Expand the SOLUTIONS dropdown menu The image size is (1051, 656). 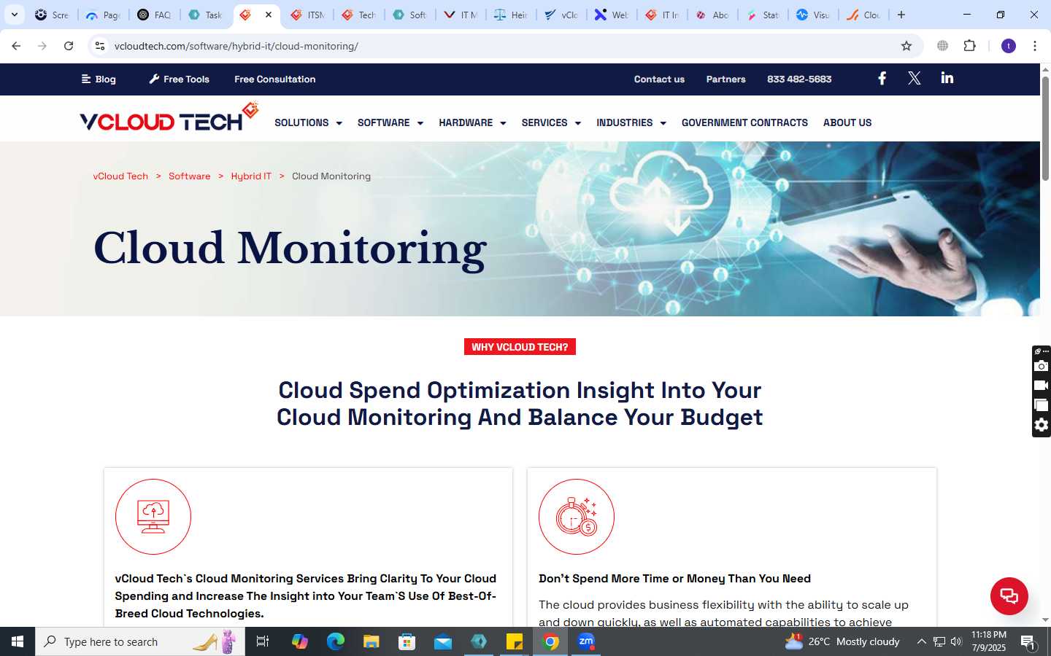tap(308, 122)
